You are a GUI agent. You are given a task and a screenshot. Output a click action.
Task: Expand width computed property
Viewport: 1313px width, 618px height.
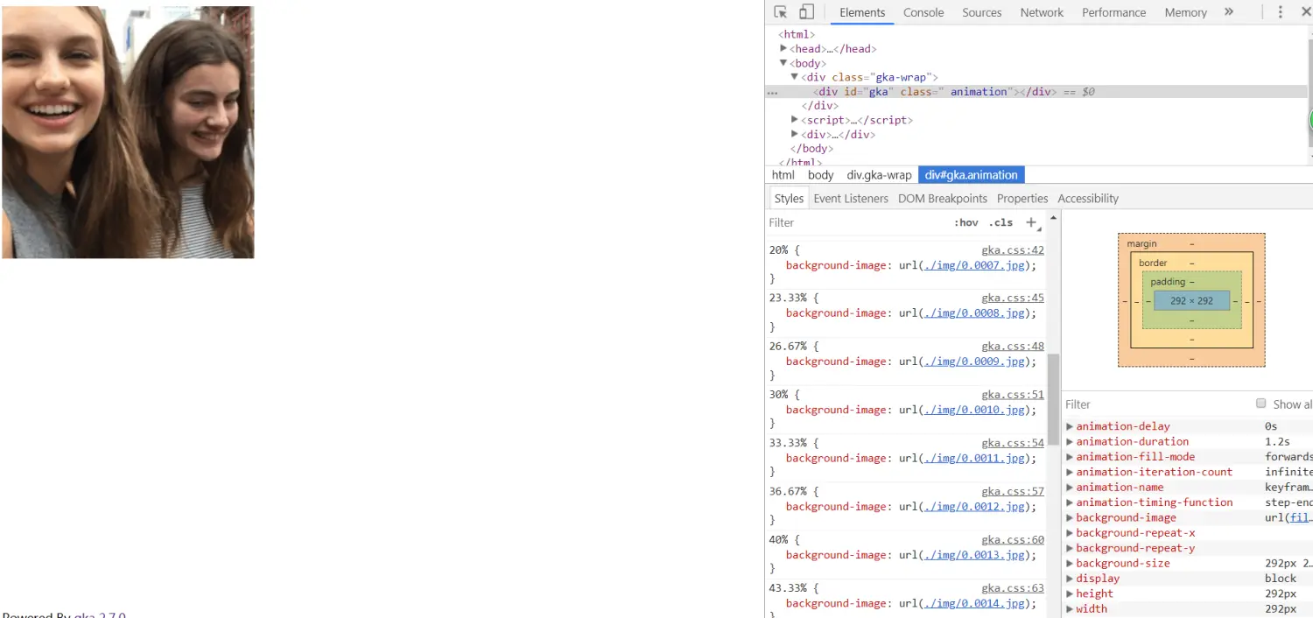[1070, 609]
